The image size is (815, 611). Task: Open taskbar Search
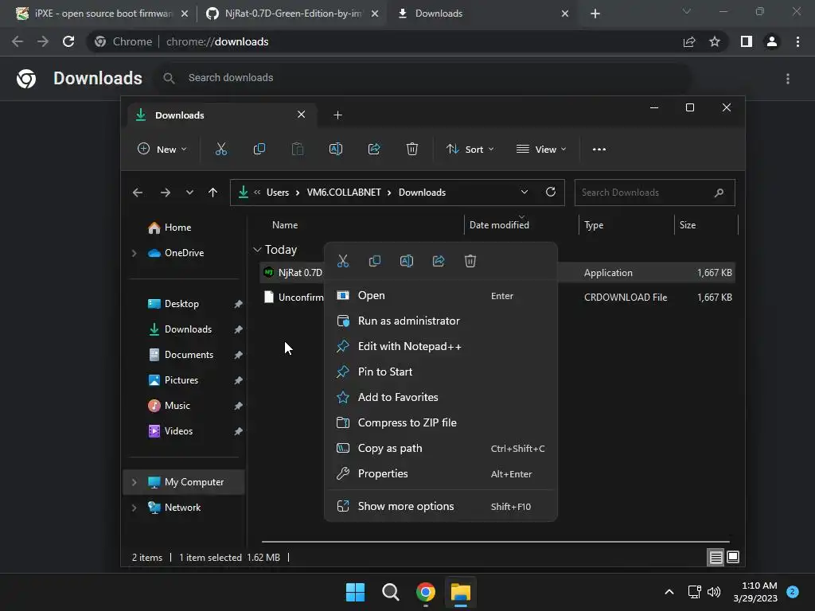[390, 592]
